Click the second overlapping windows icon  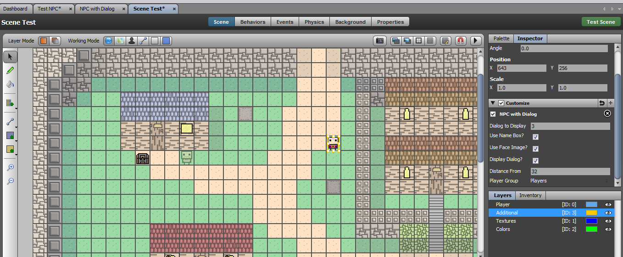(407, 41)
